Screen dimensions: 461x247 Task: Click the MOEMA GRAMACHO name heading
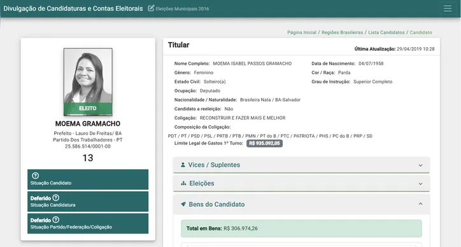(x=88, y=123)
